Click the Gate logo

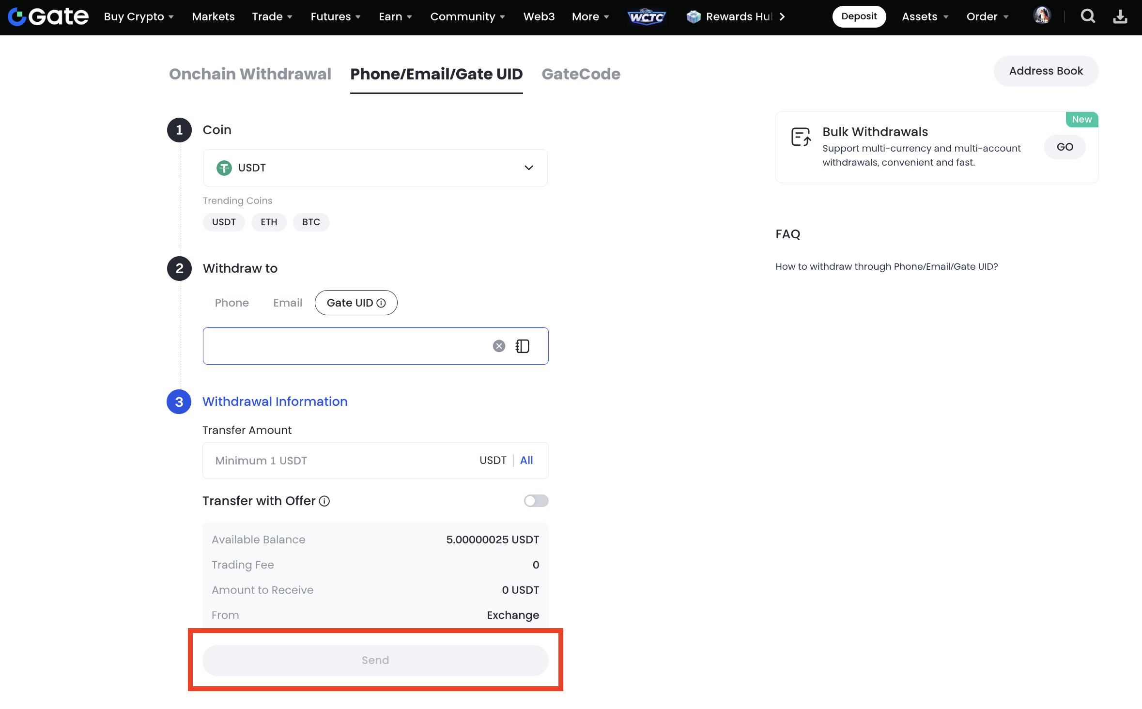point(48,16)
